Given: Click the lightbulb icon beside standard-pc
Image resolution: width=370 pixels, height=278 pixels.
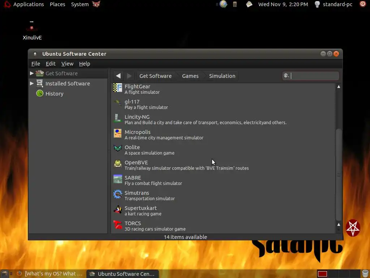Looking at the screenshot, I should (x=317, y=4).
